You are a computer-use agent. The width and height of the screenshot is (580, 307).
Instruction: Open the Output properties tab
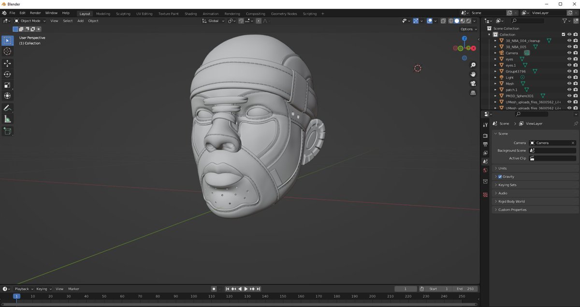[x=485, y=145]
